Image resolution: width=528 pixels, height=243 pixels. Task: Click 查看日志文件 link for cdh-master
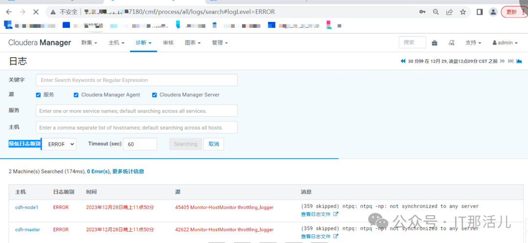[x=316, y=236]
